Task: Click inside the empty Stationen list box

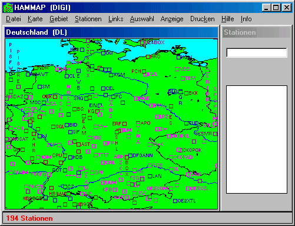Action: pyautogui.click(x=257, y=139)
